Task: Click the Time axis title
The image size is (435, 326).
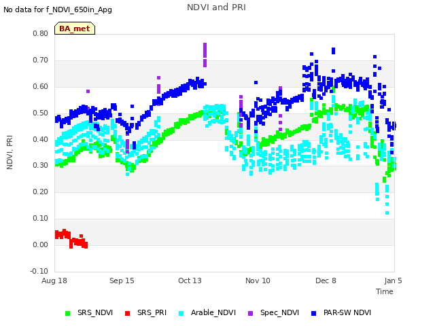Action: [x=385, y=291]
